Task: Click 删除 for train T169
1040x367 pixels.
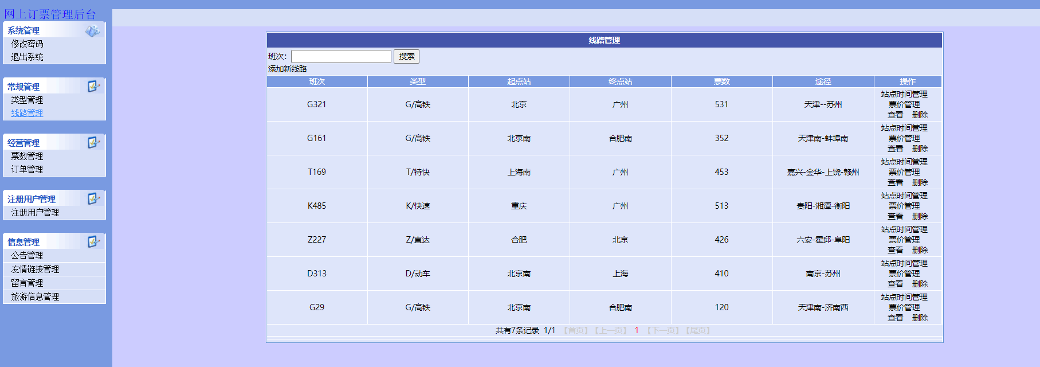Action: [920, 182]
